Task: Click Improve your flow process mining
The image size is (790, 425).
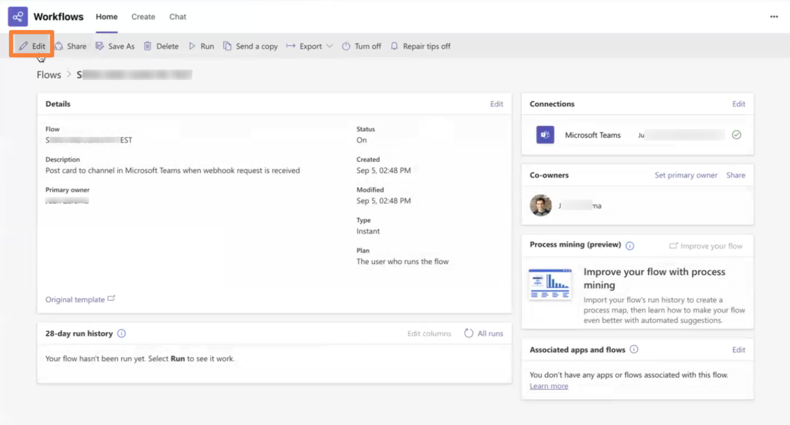Action: pos(706,245)
